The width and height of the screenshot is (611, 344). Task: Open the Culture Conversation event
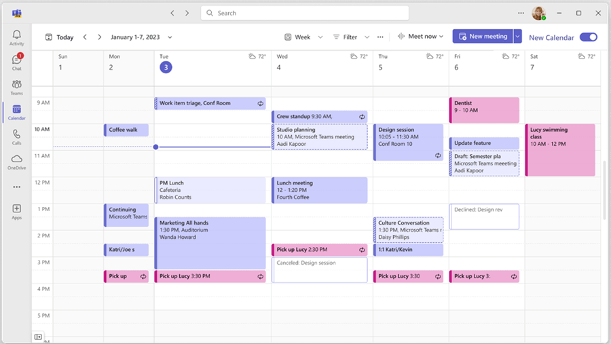pos(409,230)
